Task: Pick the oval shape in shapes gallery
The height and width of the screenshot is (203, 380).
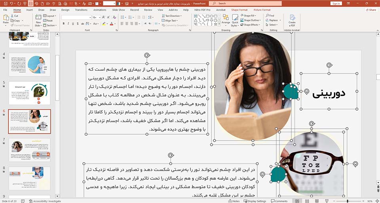Action: (x=211, y=16)
